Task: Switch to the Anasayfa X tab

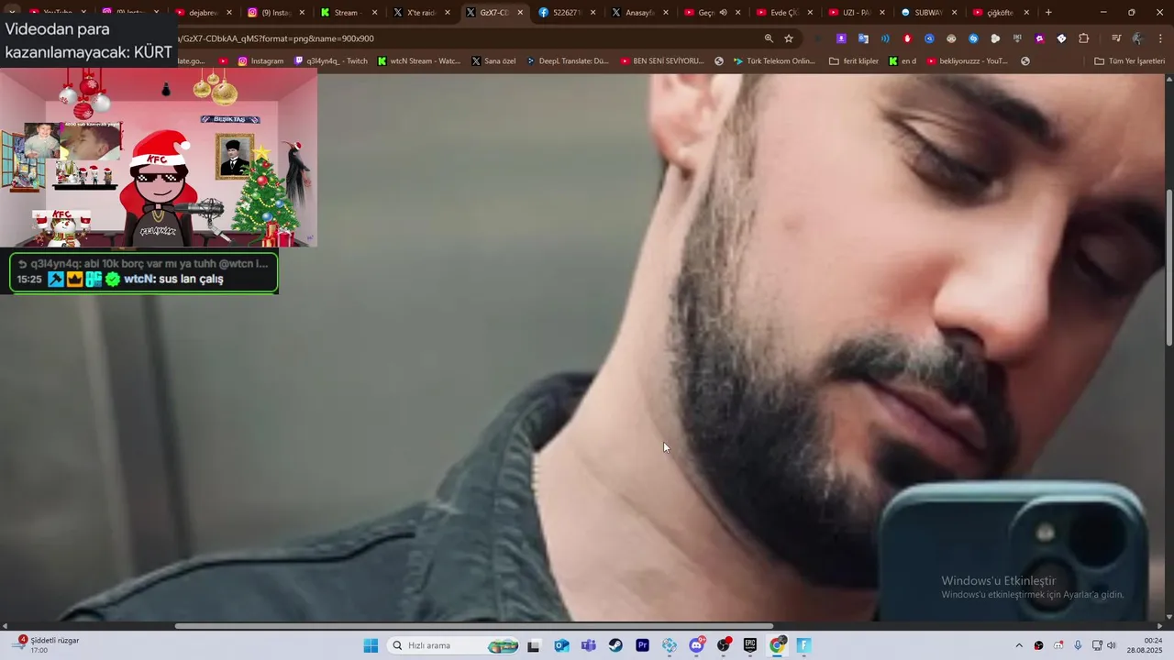Action: point(639,13)
